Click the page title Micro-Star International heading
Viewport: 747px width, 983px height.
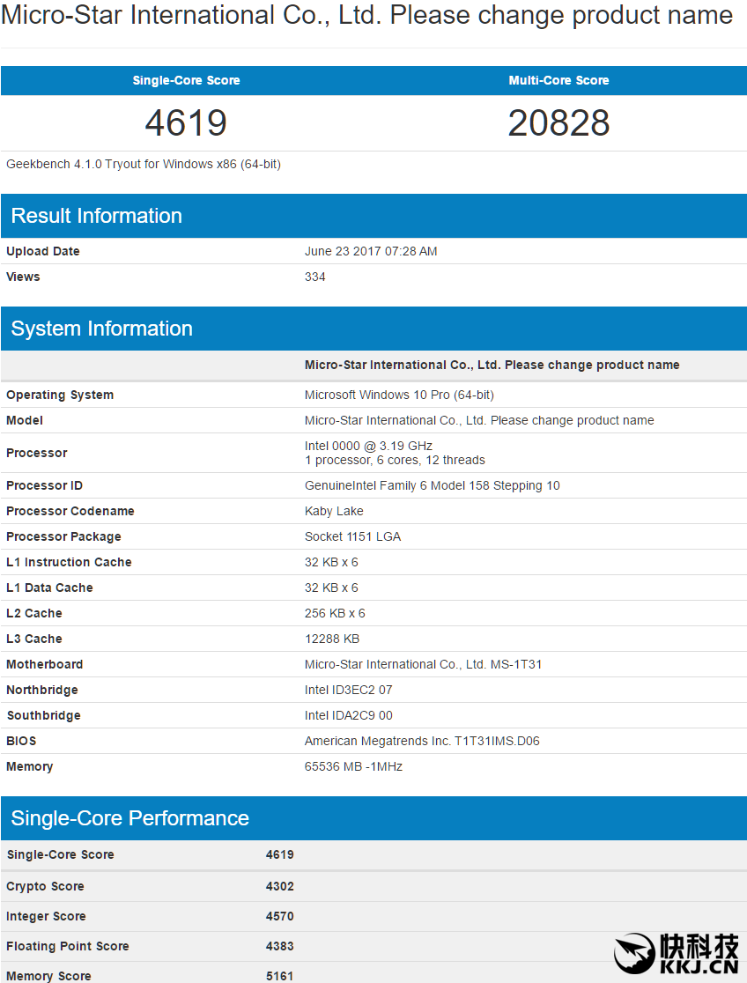point(367,15)
